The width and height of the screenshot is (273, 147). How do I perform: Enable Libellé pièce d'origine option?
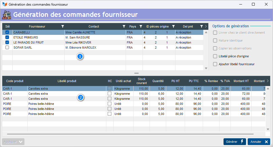215,56
